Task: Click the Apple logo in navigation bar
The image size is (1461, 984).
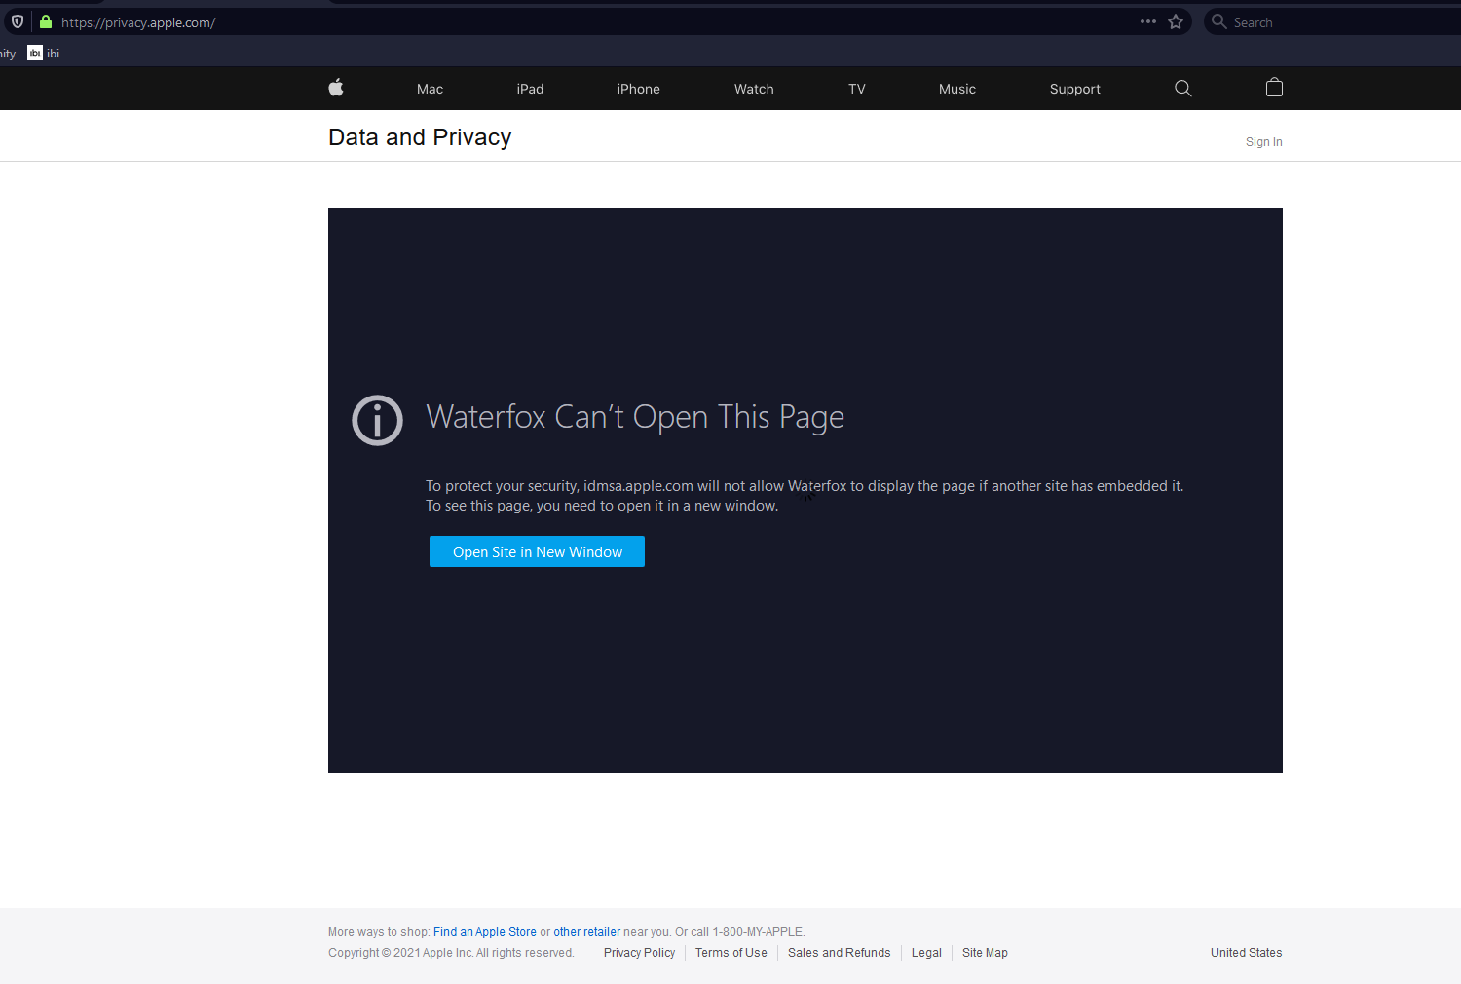Action: 336,88
